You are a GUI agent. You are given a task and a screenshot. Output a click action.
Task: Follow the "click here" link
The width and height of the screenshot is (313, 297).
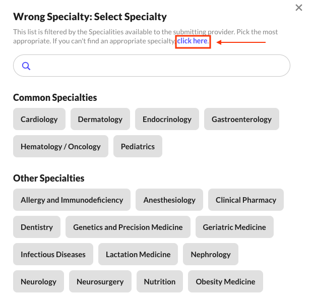192,41
